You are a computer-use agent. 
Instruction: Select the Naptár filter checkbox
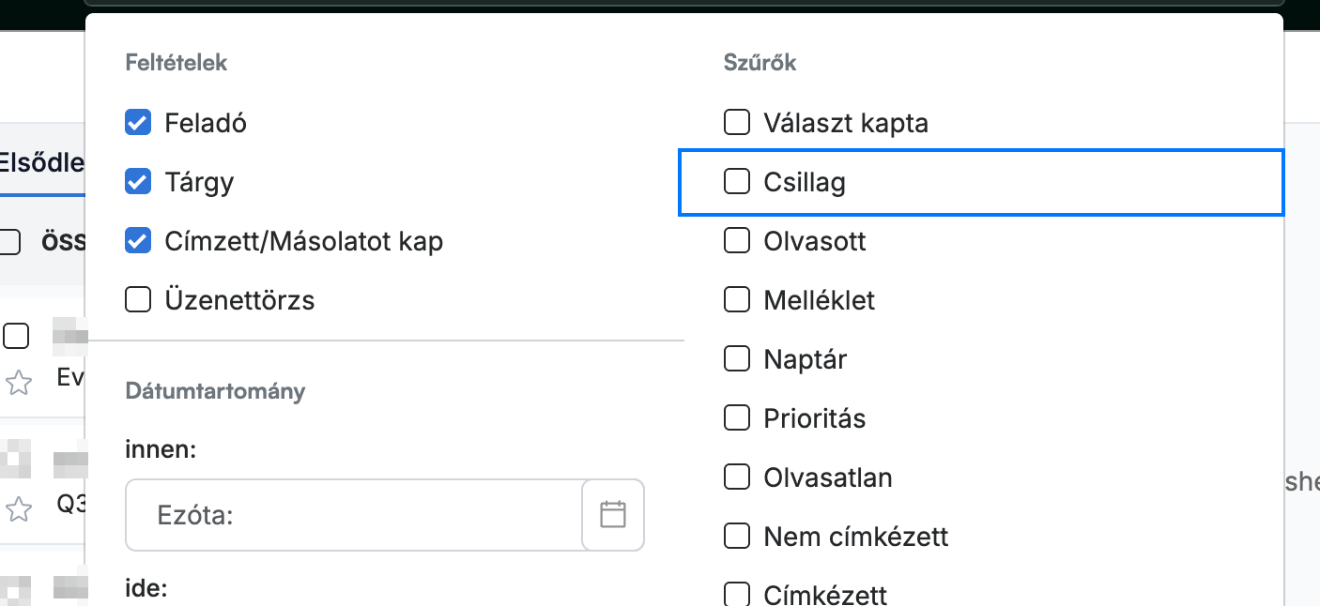tap(737, 358)
